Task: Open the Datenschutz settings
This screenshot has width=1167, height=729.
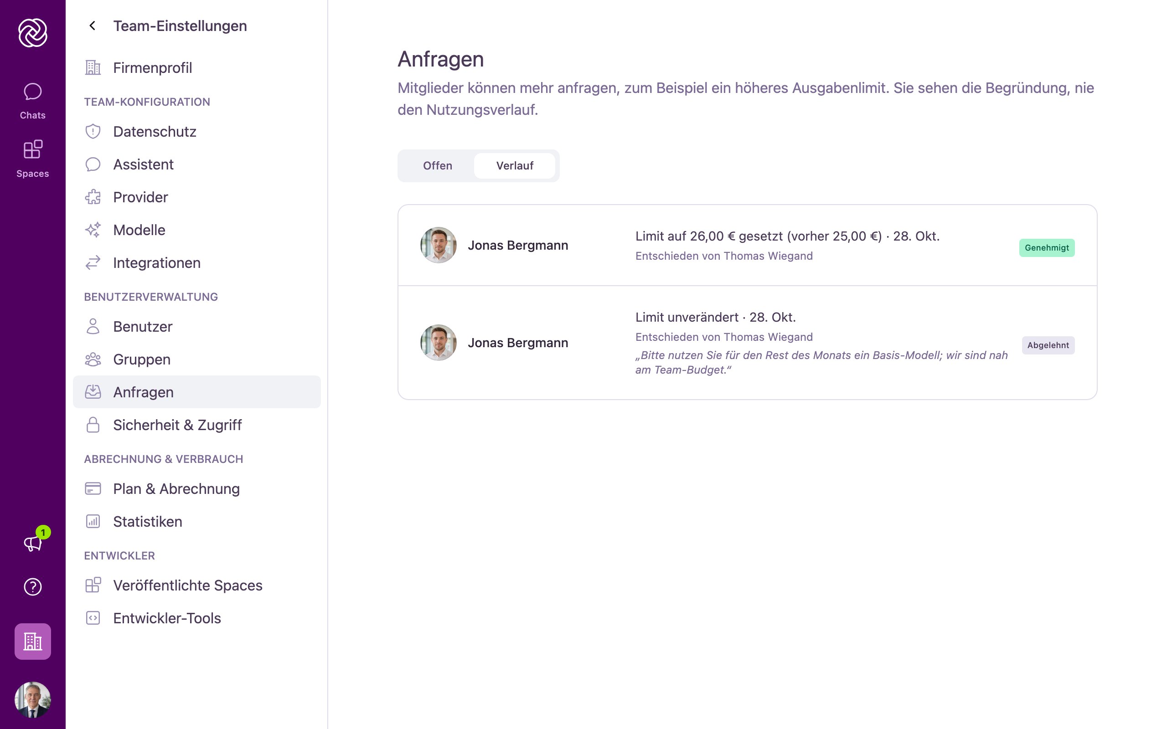Action: [x=197, y=131]
